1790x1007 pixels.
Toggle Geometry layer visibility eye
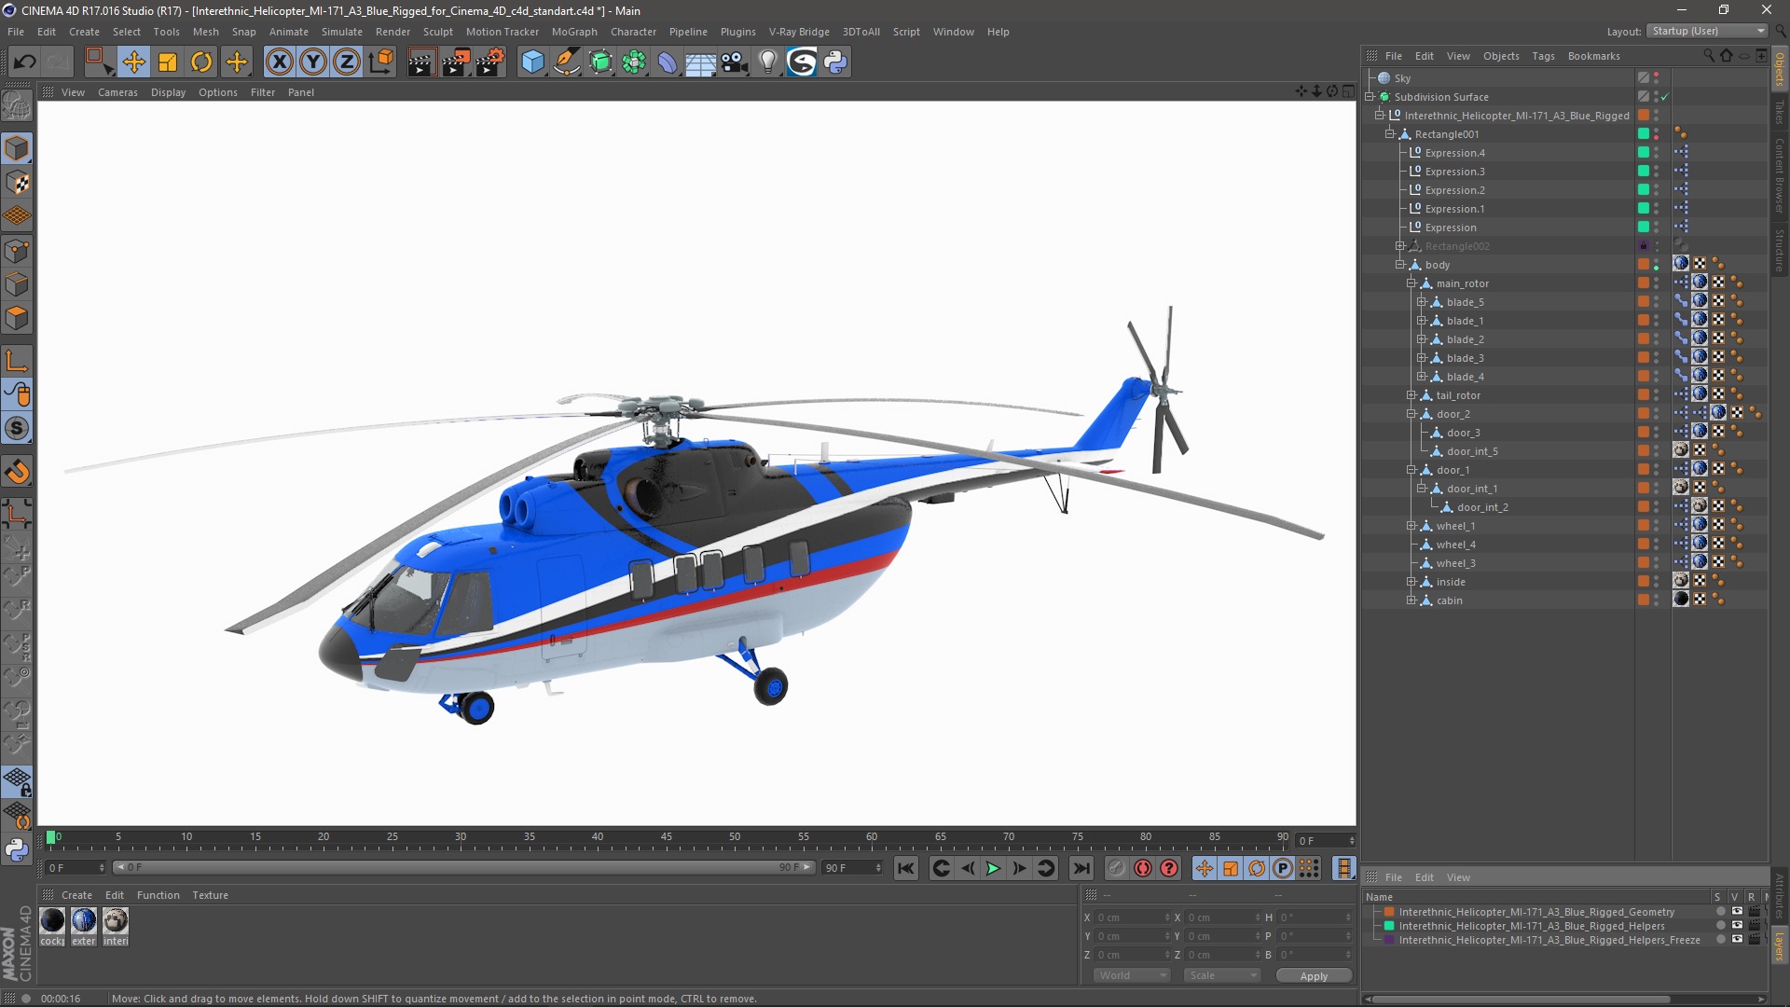pos(1737,912)
